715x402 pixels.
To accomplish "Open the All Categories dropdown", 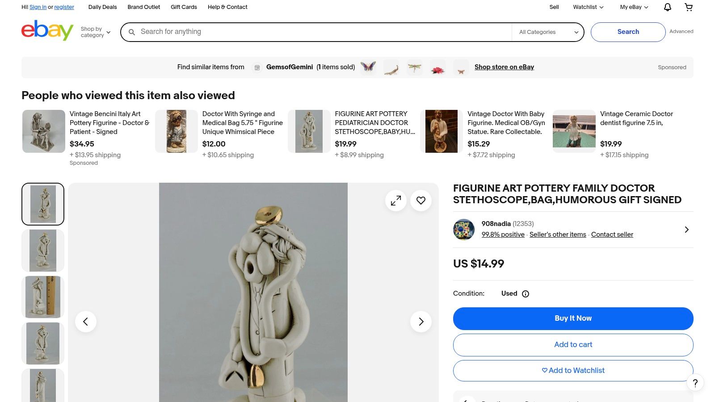I will click(x=547, y=32).
